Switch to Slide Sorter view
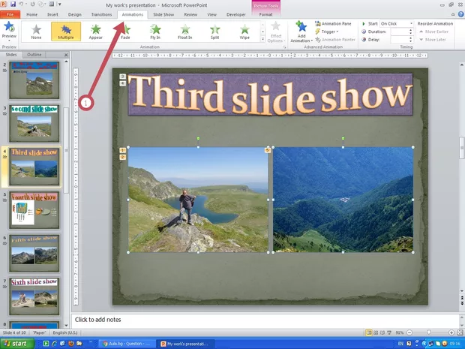The height and width of the screenshot is (349, 465). 376,332
